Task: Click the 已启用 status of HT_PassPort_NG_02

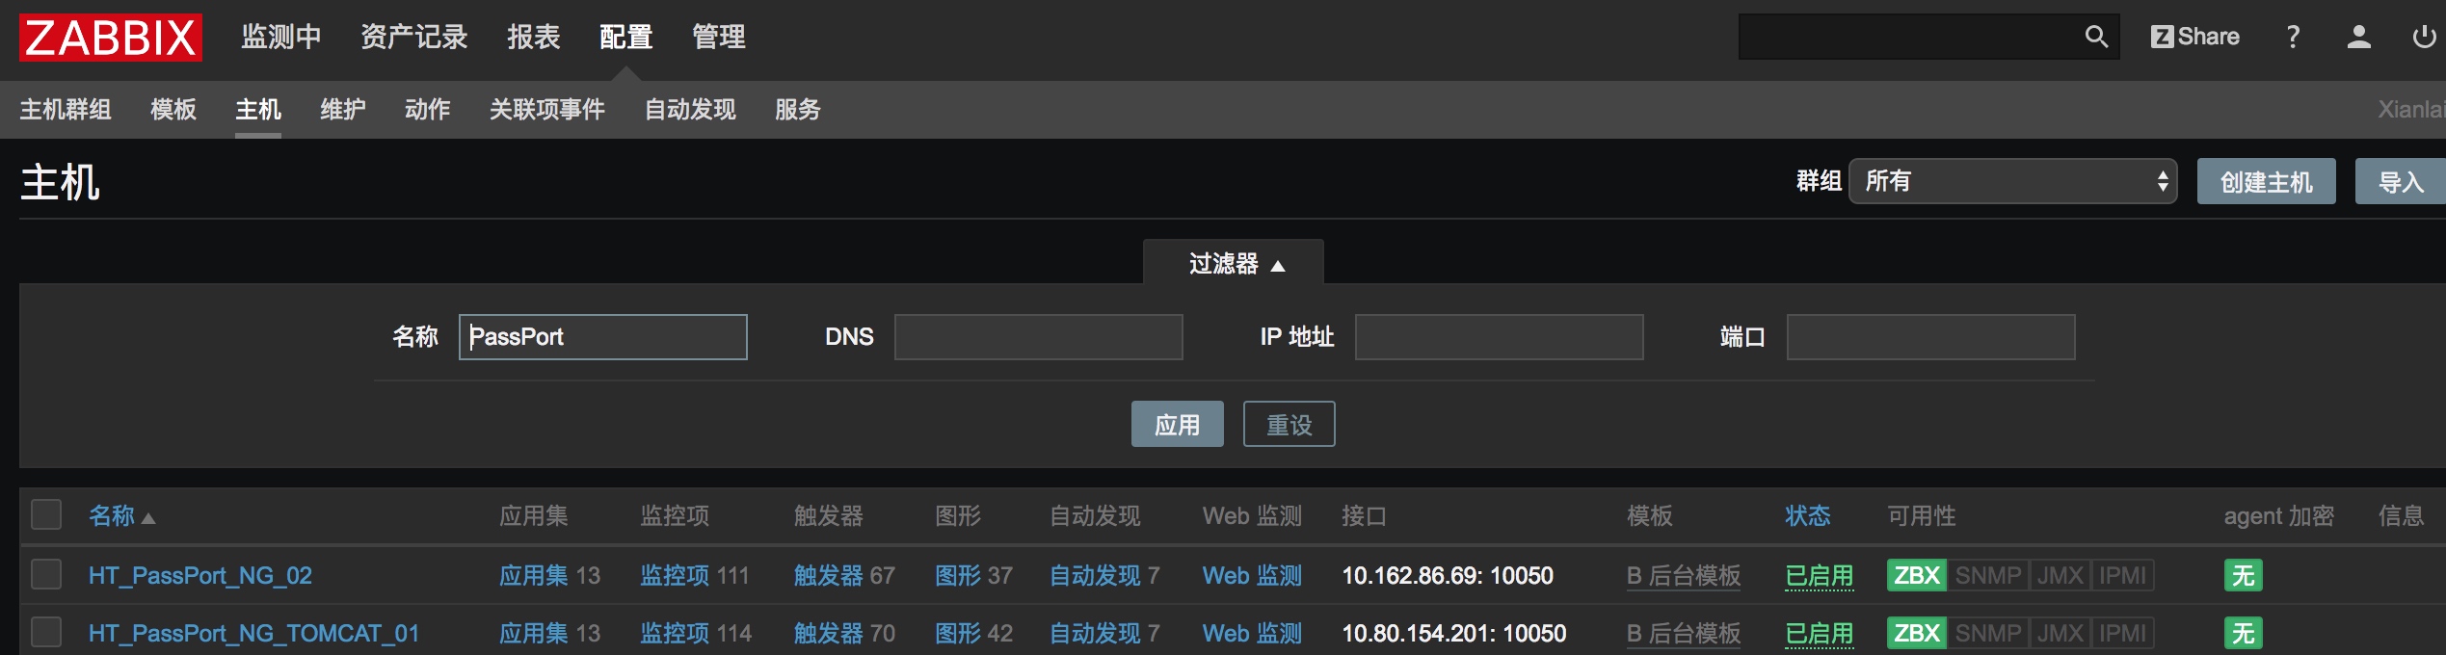Action: [1819, 576]
